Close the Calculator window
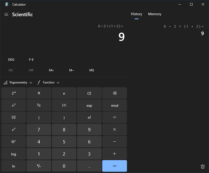209x173 pixels. pos(203,4)
